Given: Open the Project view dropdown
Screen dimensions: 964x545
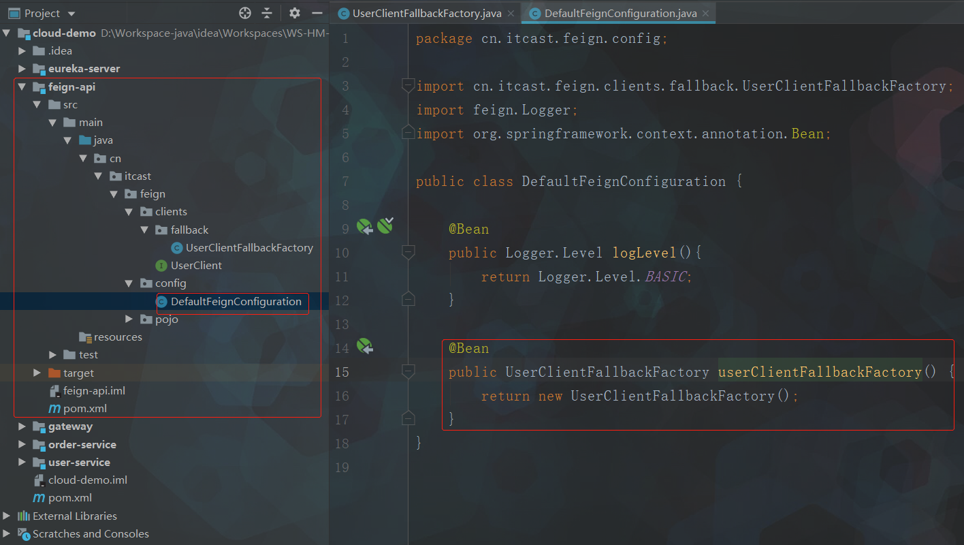Looking at the screenshot, I should pyautogui.click(x=71, y=14).
